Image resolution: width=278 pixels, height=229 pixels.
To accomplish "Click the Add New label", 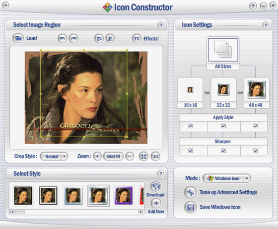I will 156,212.
